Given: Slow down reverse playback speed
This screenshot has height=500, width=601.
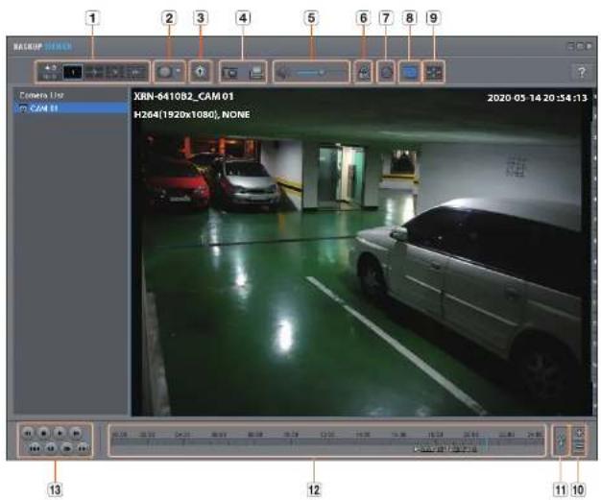Looking at the screenshot, I should [51, 448].
